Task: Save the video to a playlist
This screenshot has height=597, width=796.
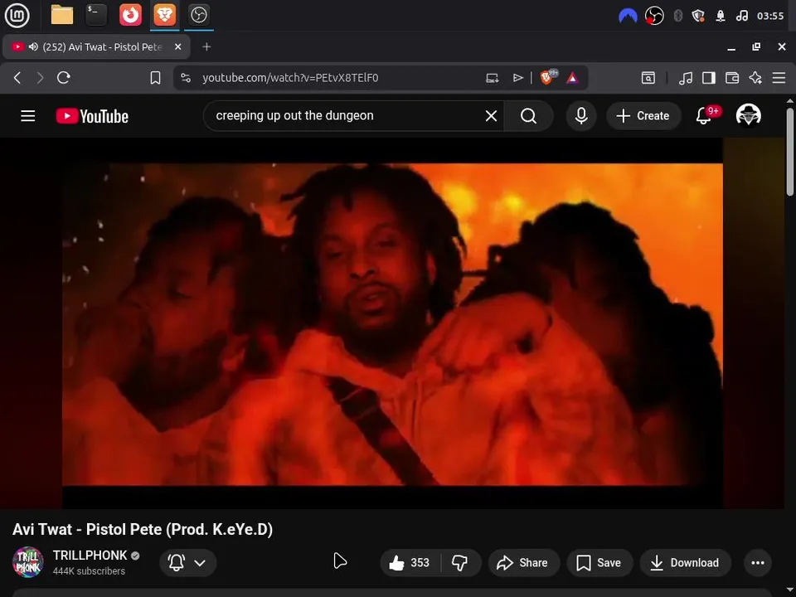Action: (x=599, y=562)
